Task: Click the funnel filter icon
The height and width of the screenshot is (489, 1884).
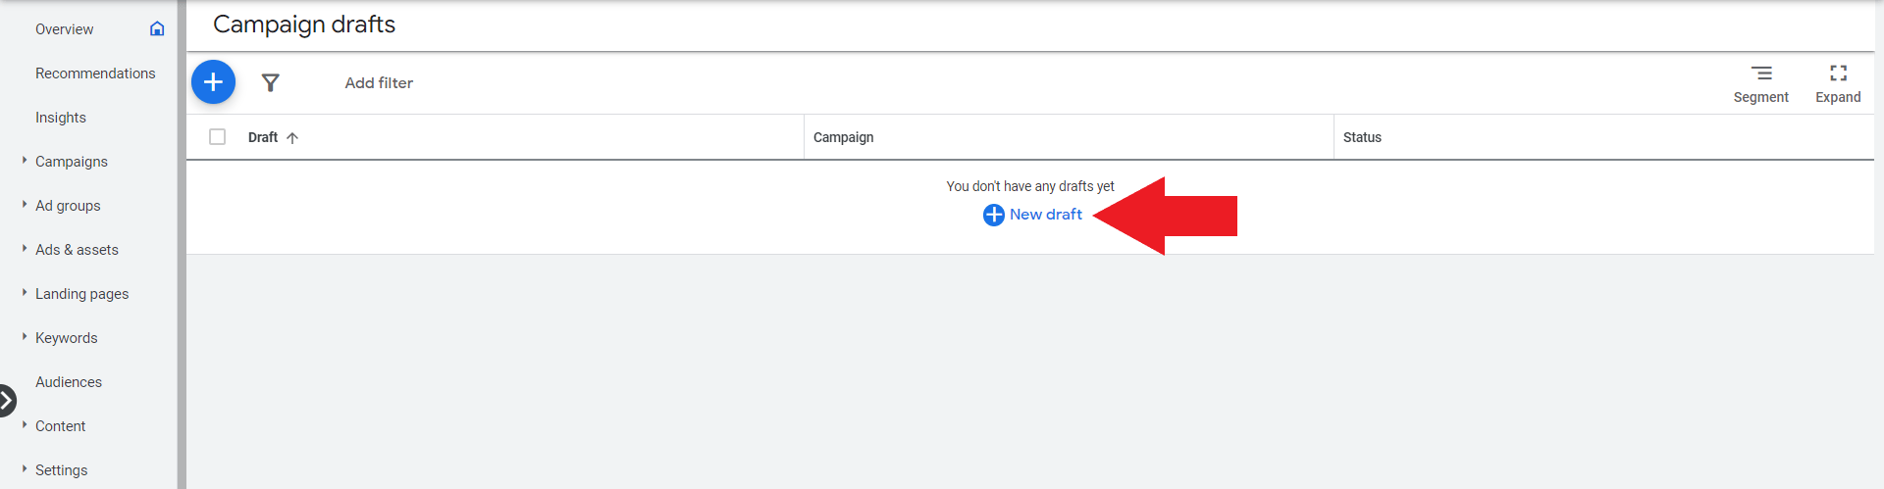Action: pos(271,83)
